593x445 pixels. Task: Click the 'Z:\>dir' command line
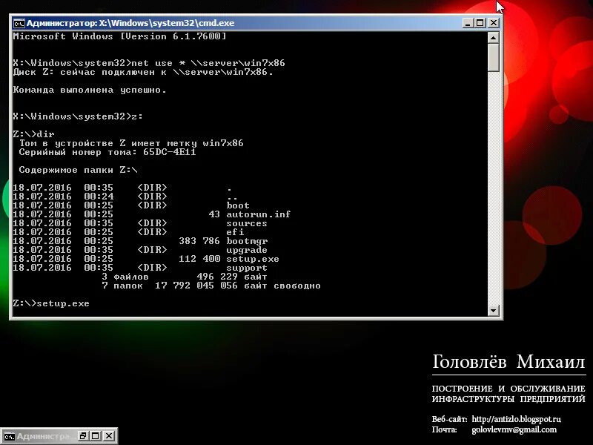[x=33, y=134]
